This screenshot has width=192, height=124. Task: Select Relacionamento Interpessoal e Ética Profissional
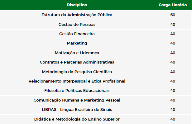[77, 81]
